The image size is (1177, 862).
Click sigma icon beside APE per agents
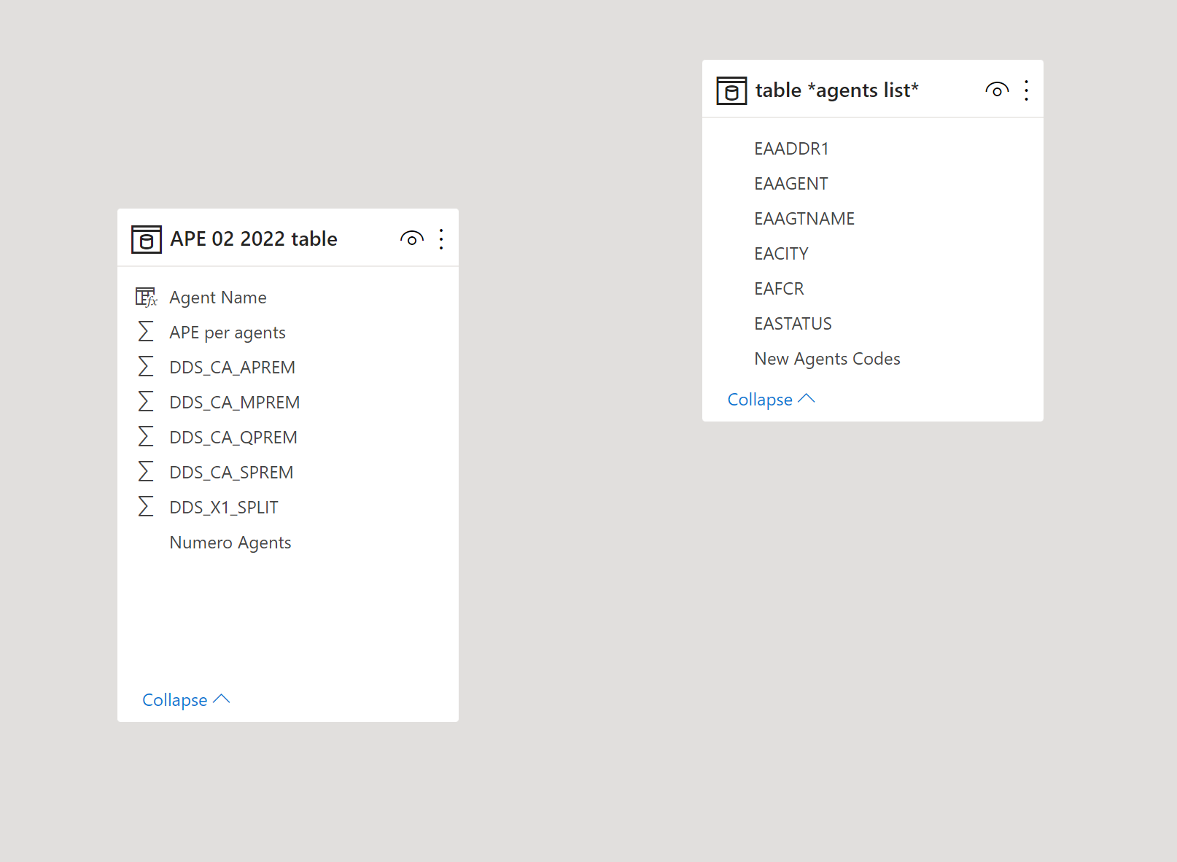click(146, 332)
